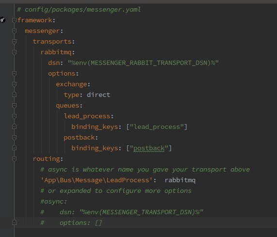Click the underlined postback binding key value
Viewport: 277px width, 237px height.
tap(149, 148)
